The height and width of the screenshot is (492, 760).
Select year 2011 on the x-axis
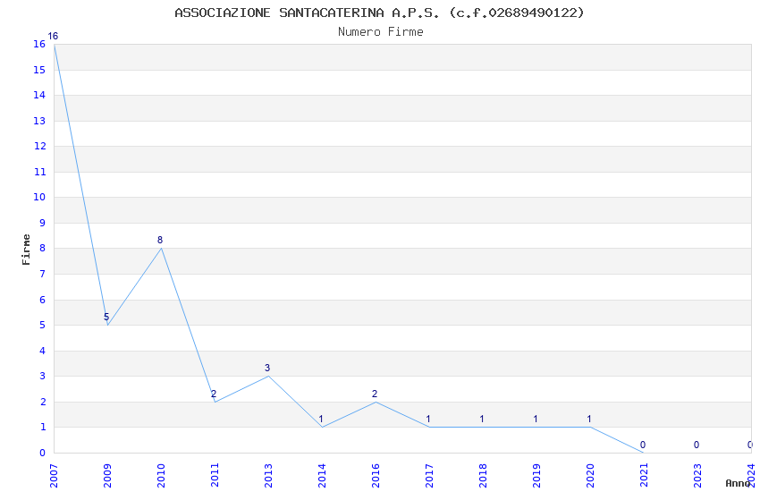(215, 475)
